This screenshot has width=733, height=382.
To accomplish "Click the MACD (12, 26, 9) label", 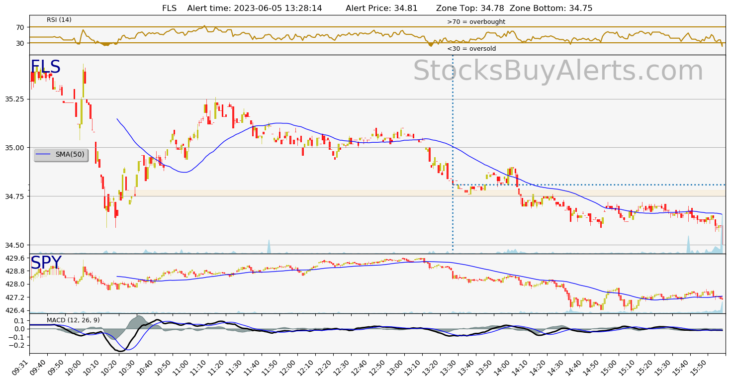I will click(x=73, y=320).
